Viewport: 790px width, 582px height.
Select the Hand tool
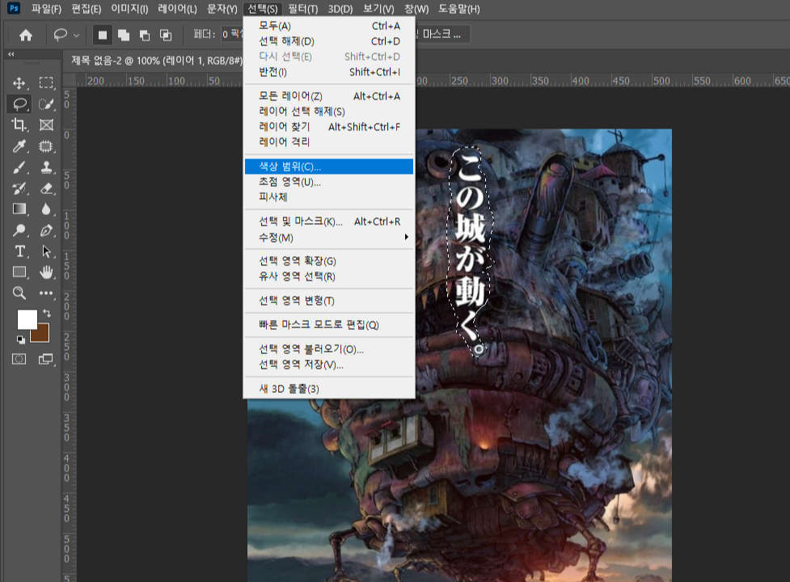pos(46,272)
